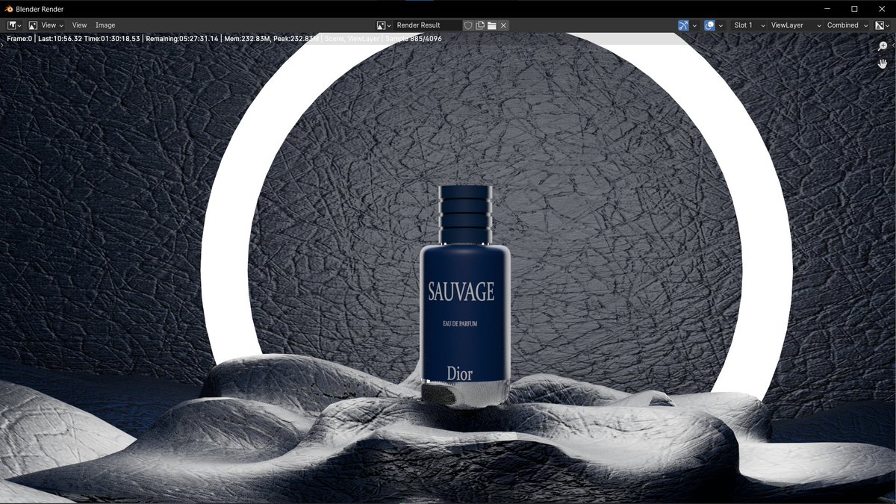Click the zoom magnifier gizmo
This screenshot has width=896, height=504.
coord(883,46)
